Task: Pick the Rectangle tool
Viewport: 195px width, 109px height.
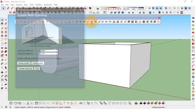Action: pyautogui.click(x=2, y=32)
